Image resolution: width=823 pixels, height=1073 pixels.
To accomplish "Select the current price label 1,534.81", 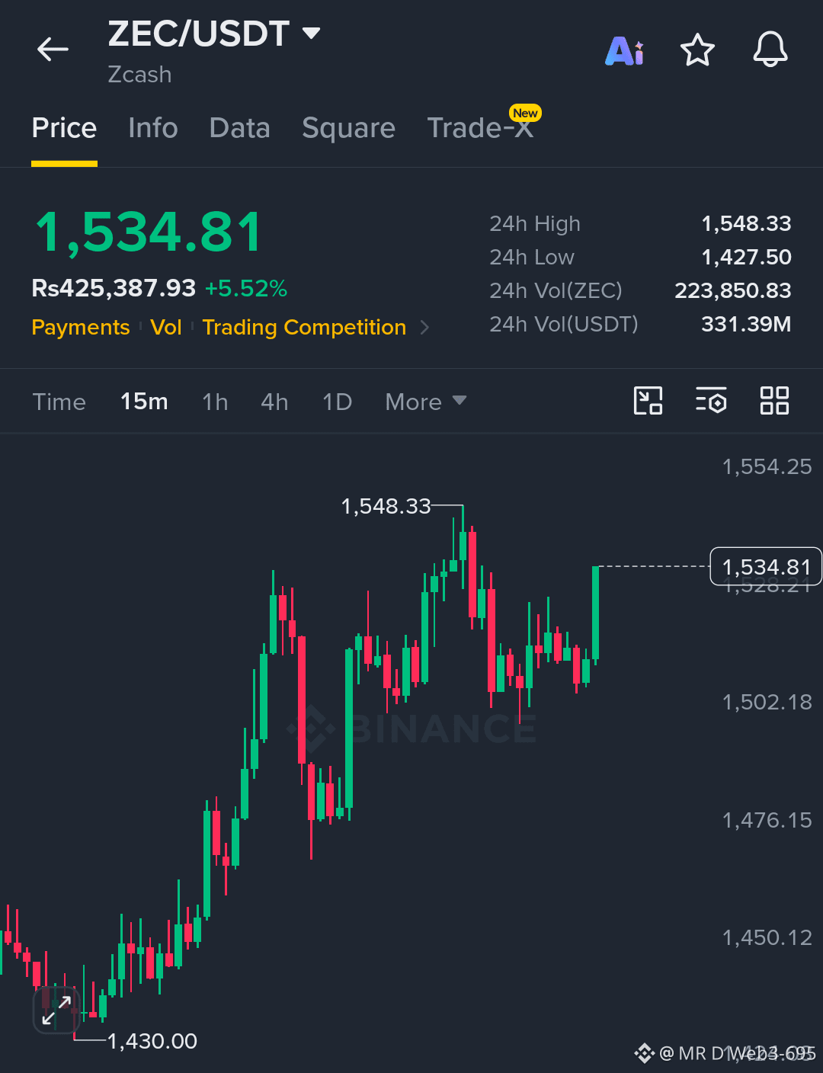I will 766,567.
